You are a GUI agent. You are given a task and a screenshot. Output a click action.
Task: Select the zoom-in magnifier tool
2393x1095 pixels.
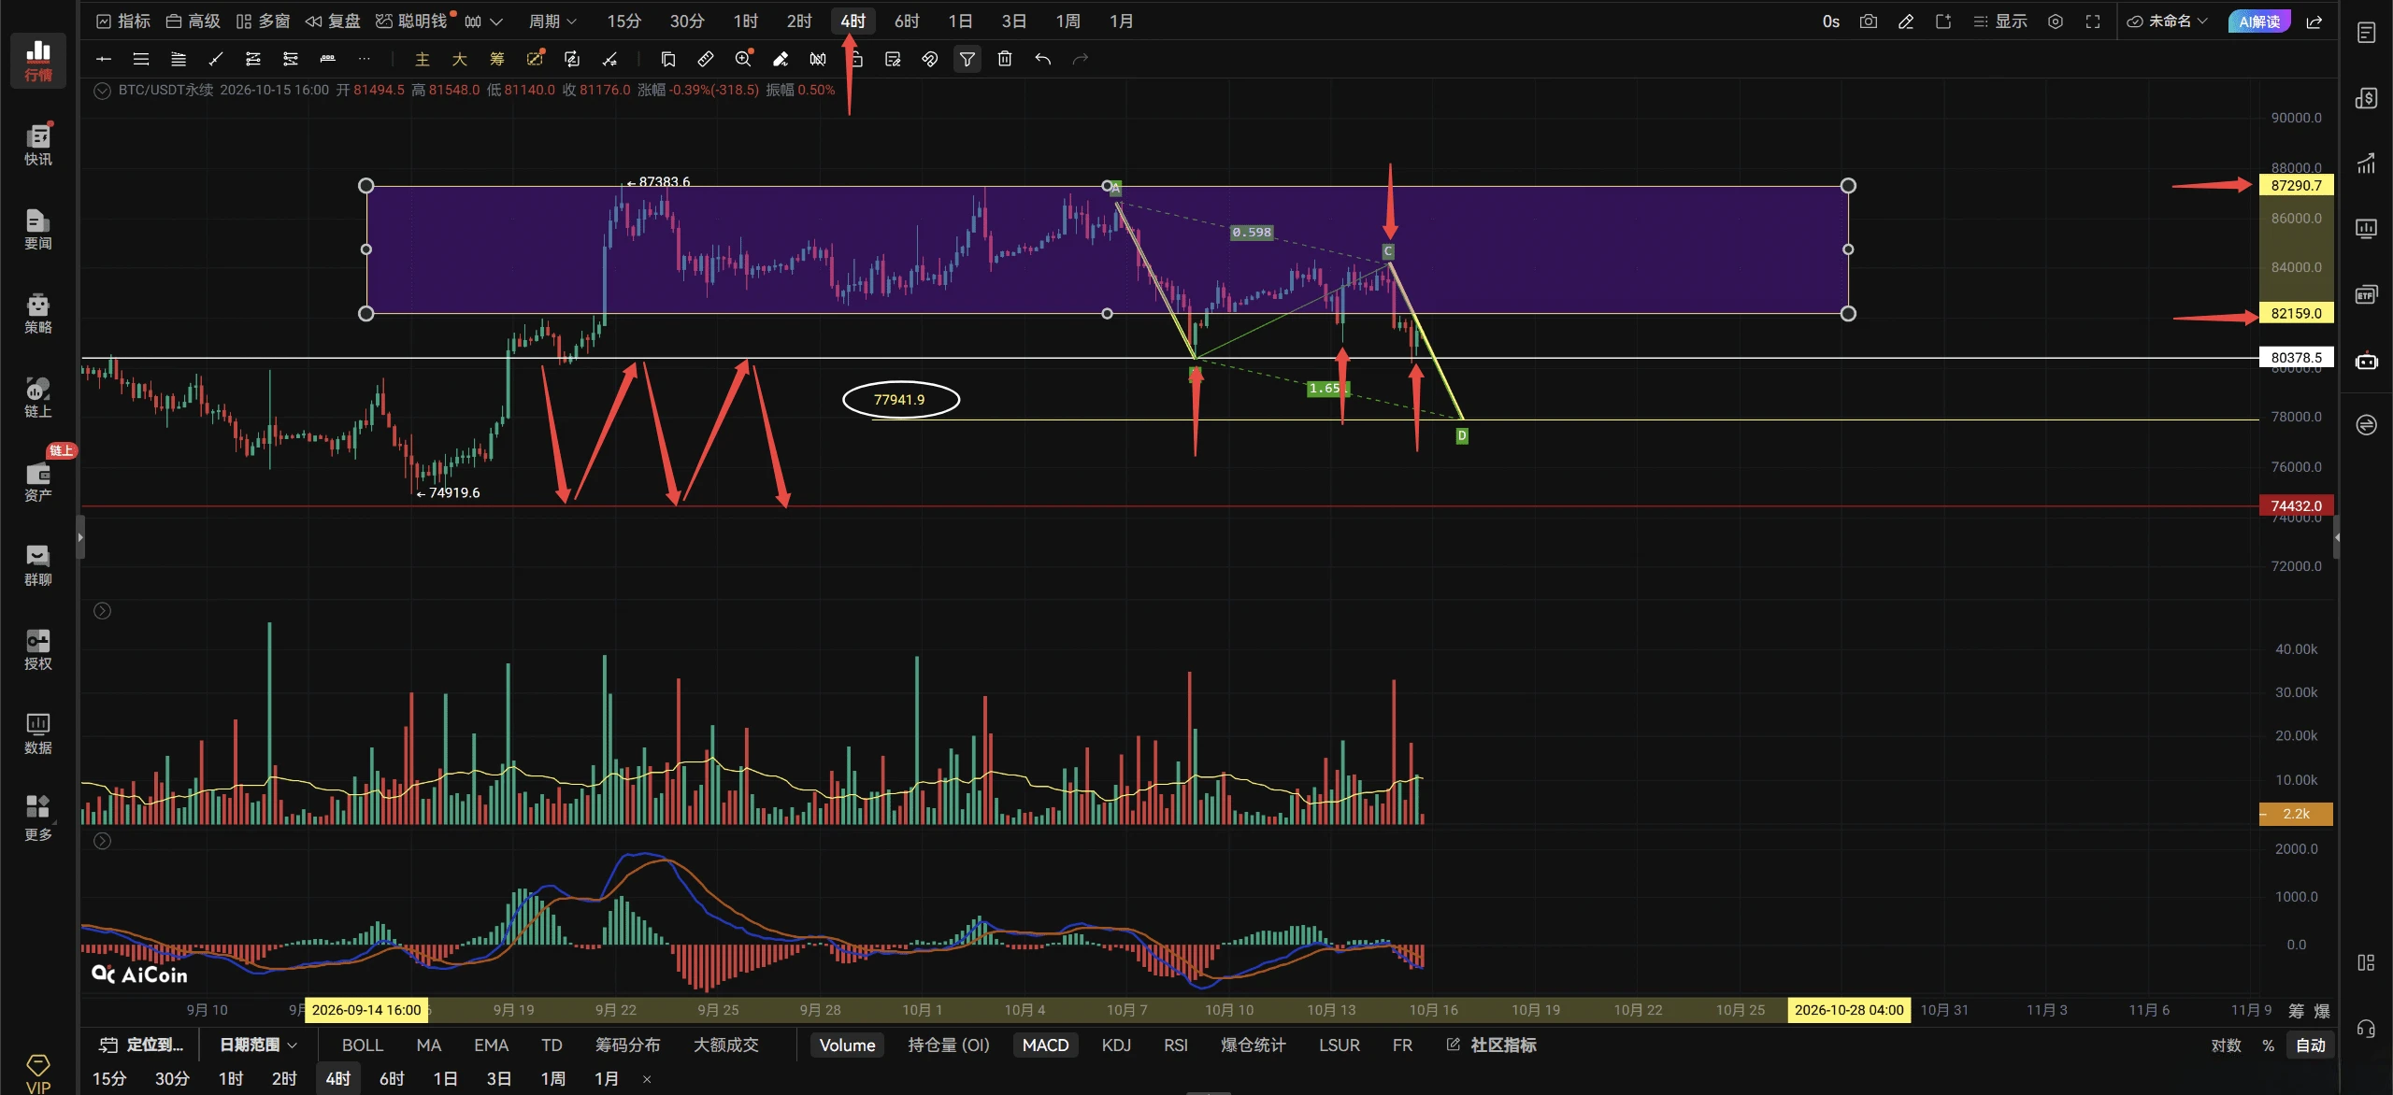click(743, 59)
